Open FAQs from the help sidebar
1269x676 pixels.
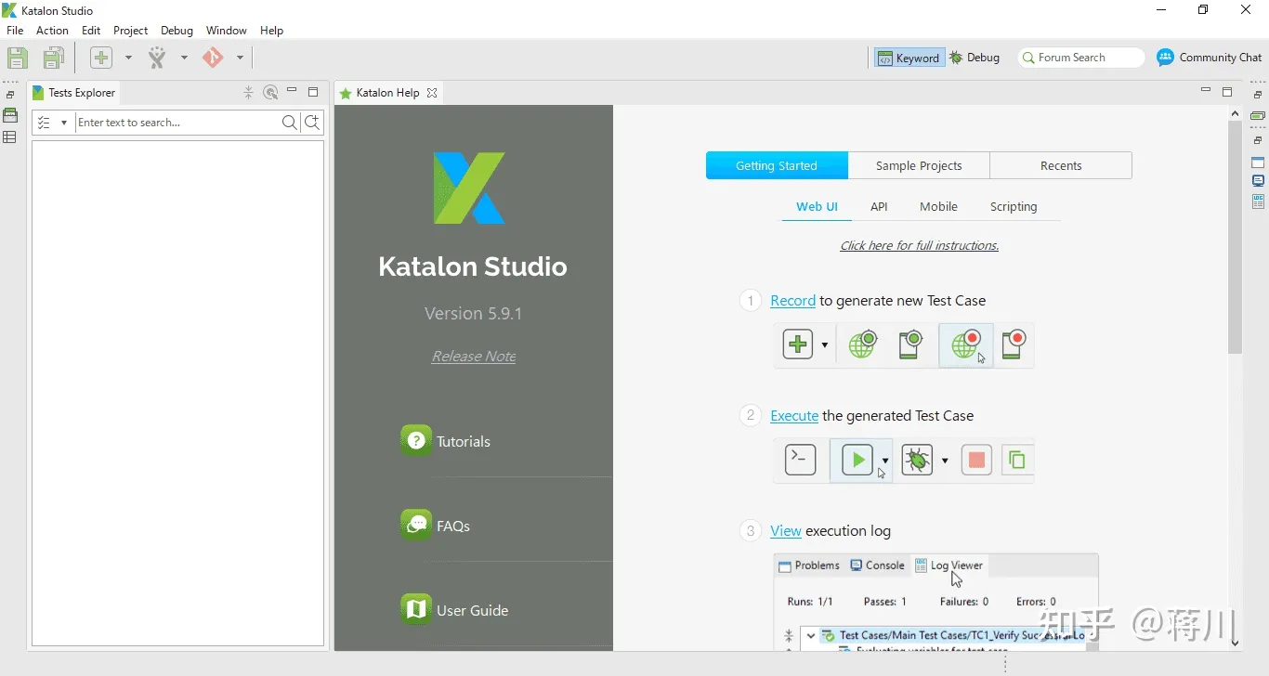(x=436, y=526)
